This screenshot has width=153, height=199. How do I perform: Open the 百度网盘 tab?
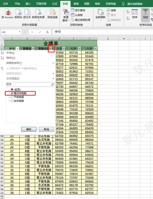111,4
